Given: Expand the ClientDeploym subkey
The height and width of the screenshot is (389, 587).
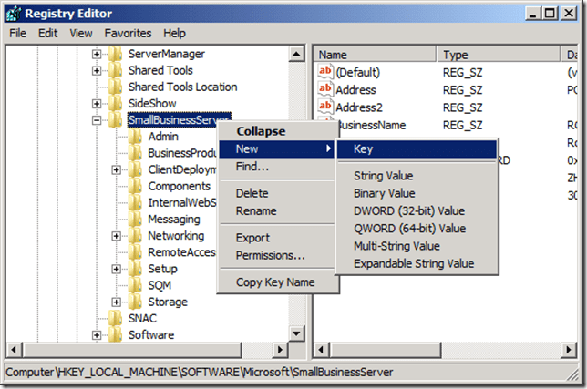Looking at the screenshot, I should [x=117, y=169].
